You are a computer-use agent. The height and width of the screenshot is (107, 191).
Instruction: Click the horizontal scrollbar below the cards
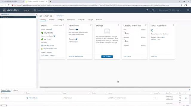point(115,87)
